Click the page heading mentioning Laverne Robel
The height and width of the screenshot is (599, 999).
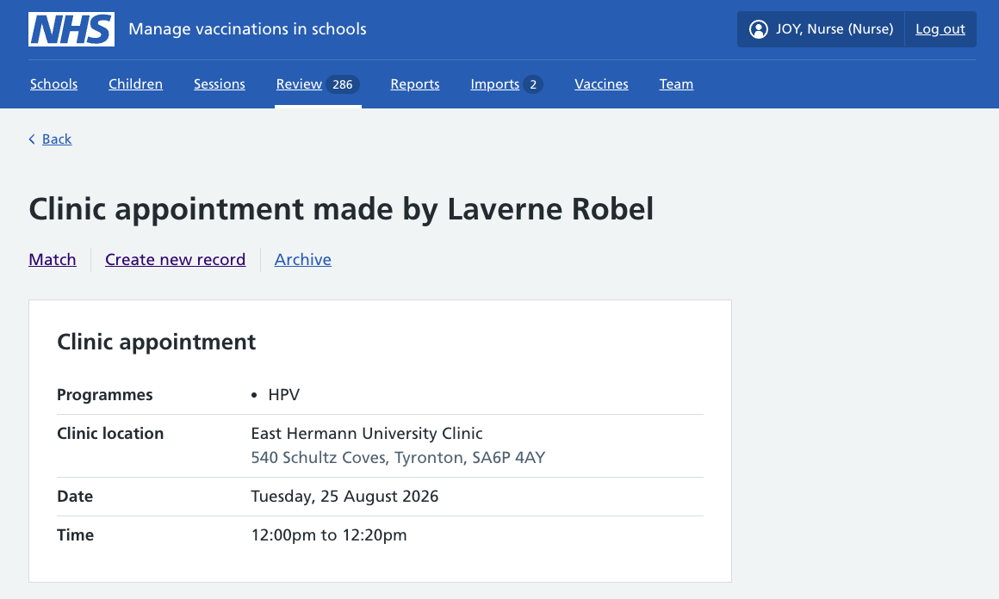coord(341,209)
